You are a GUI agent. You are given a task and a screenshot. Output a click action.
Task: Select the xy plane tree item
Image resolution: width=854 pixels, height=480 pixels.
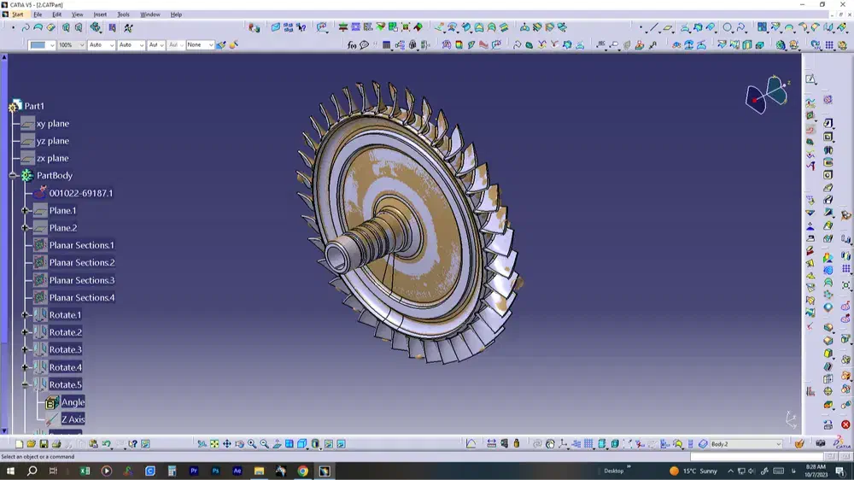pos(52,124)
